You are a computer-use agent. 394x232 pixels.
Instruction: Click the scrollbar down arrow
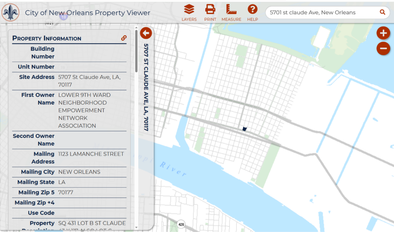point(136,227)
